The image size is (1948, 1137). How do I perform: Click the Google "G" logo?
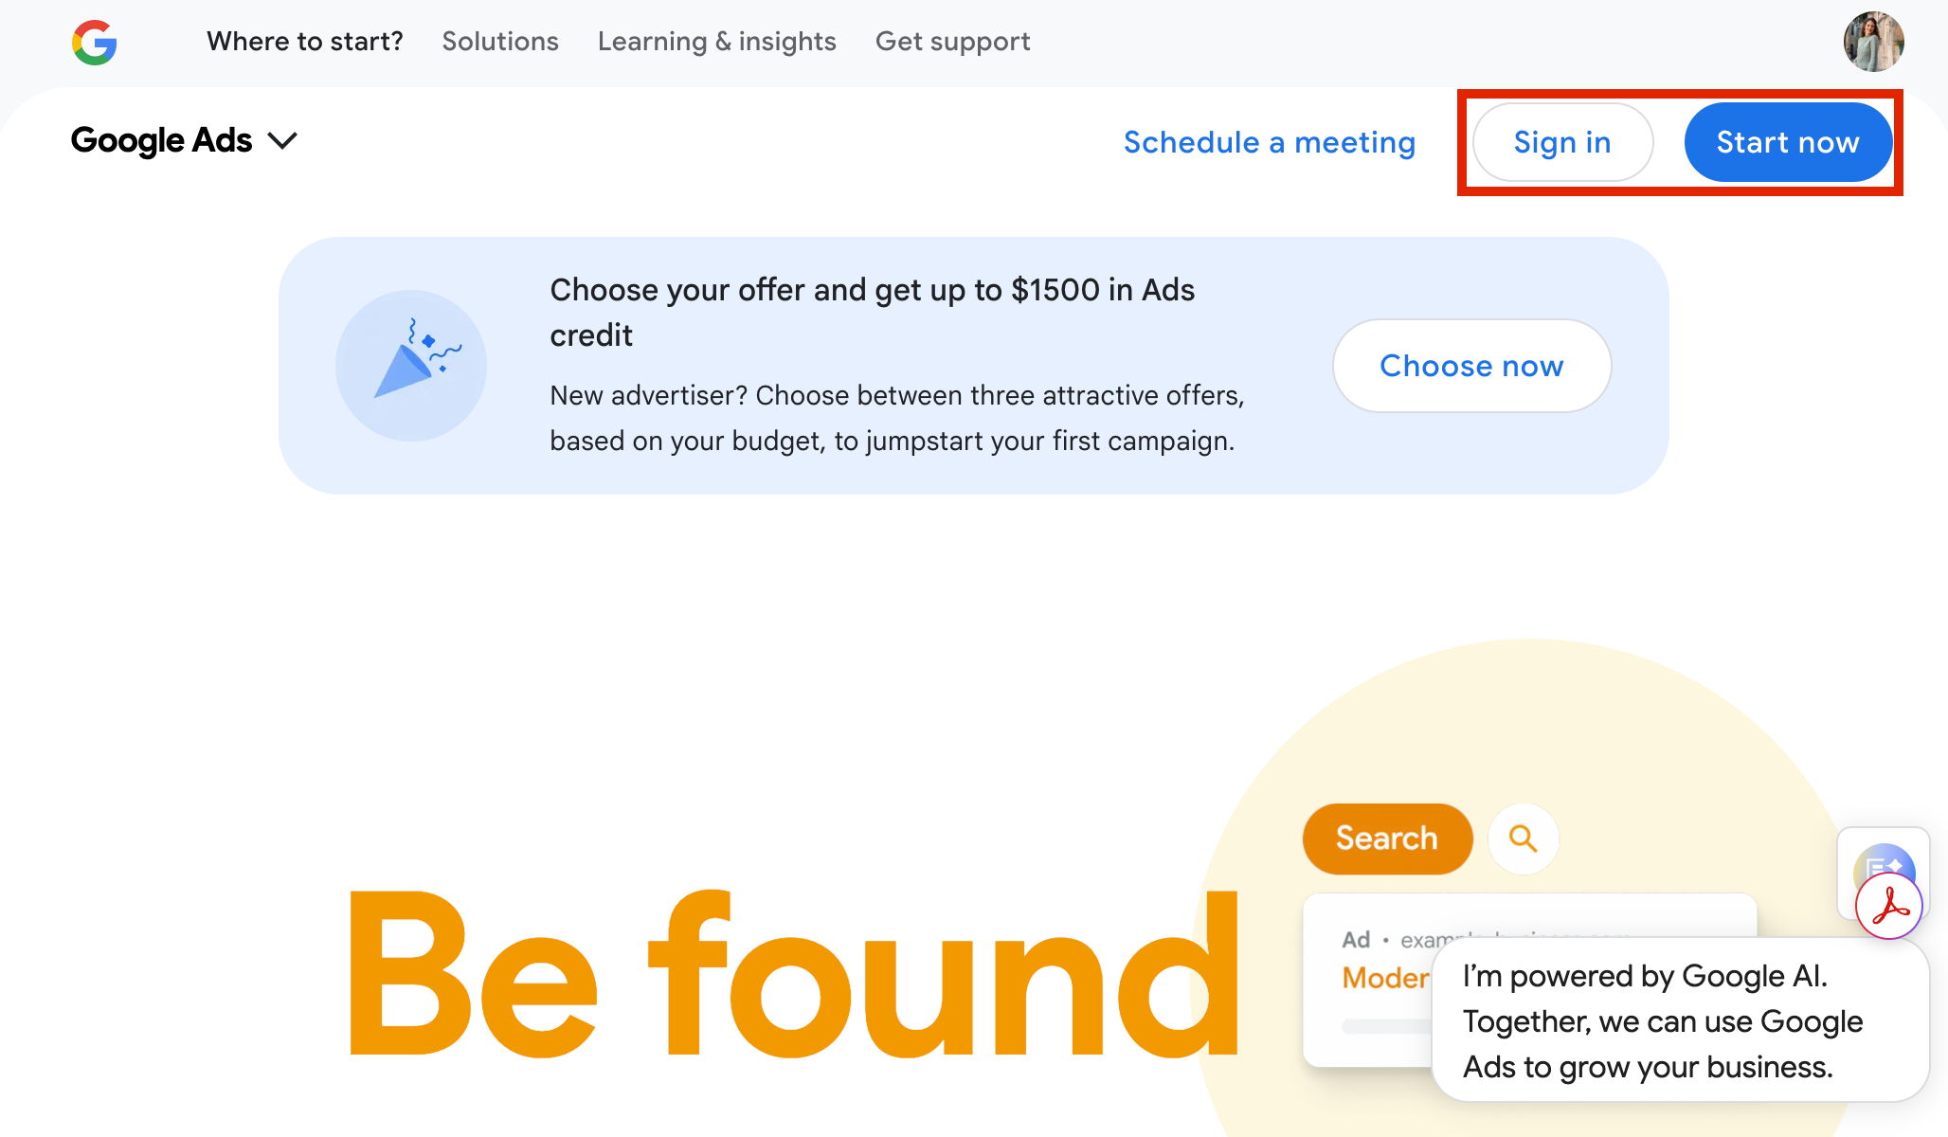click(94, 43)
